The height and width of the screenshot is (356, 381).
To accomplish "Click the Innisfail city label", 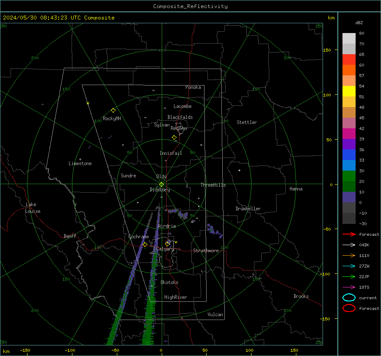I will tap(171, 153).
